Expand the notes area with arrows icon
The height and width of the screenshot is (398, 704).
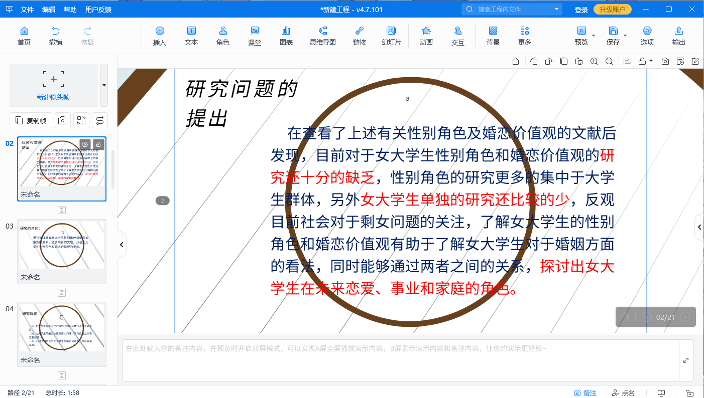[x=686, y=360]
